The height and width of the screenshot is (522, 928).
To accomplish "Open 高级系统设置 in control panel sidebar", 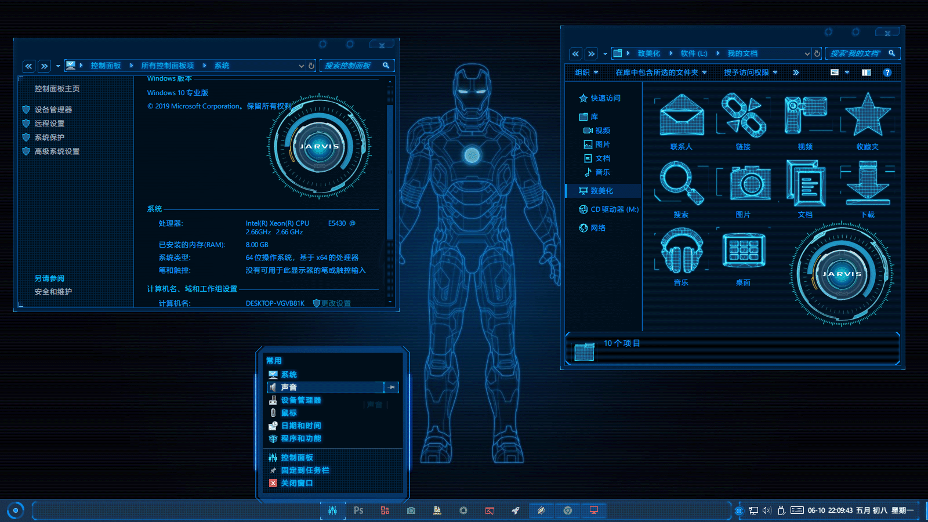I will (57, 151).
